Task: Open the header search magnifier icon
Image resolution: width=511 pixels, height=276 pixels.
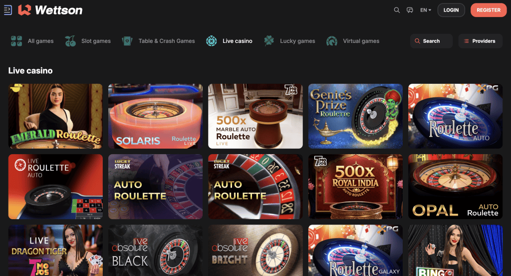Action: pyautogui.click(x=397, y=10)
